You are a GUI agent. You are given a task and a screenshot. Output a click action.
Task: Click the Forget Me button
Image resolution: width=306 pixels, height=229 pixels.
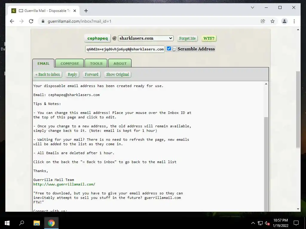(187, 38)
